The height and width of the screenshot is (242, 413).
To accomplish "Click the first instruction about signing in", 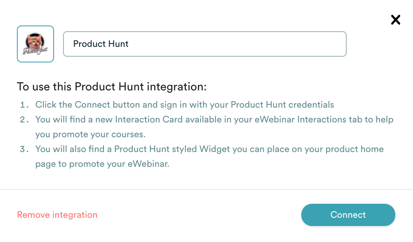I will pyautogui.click(x=185, y=104).
